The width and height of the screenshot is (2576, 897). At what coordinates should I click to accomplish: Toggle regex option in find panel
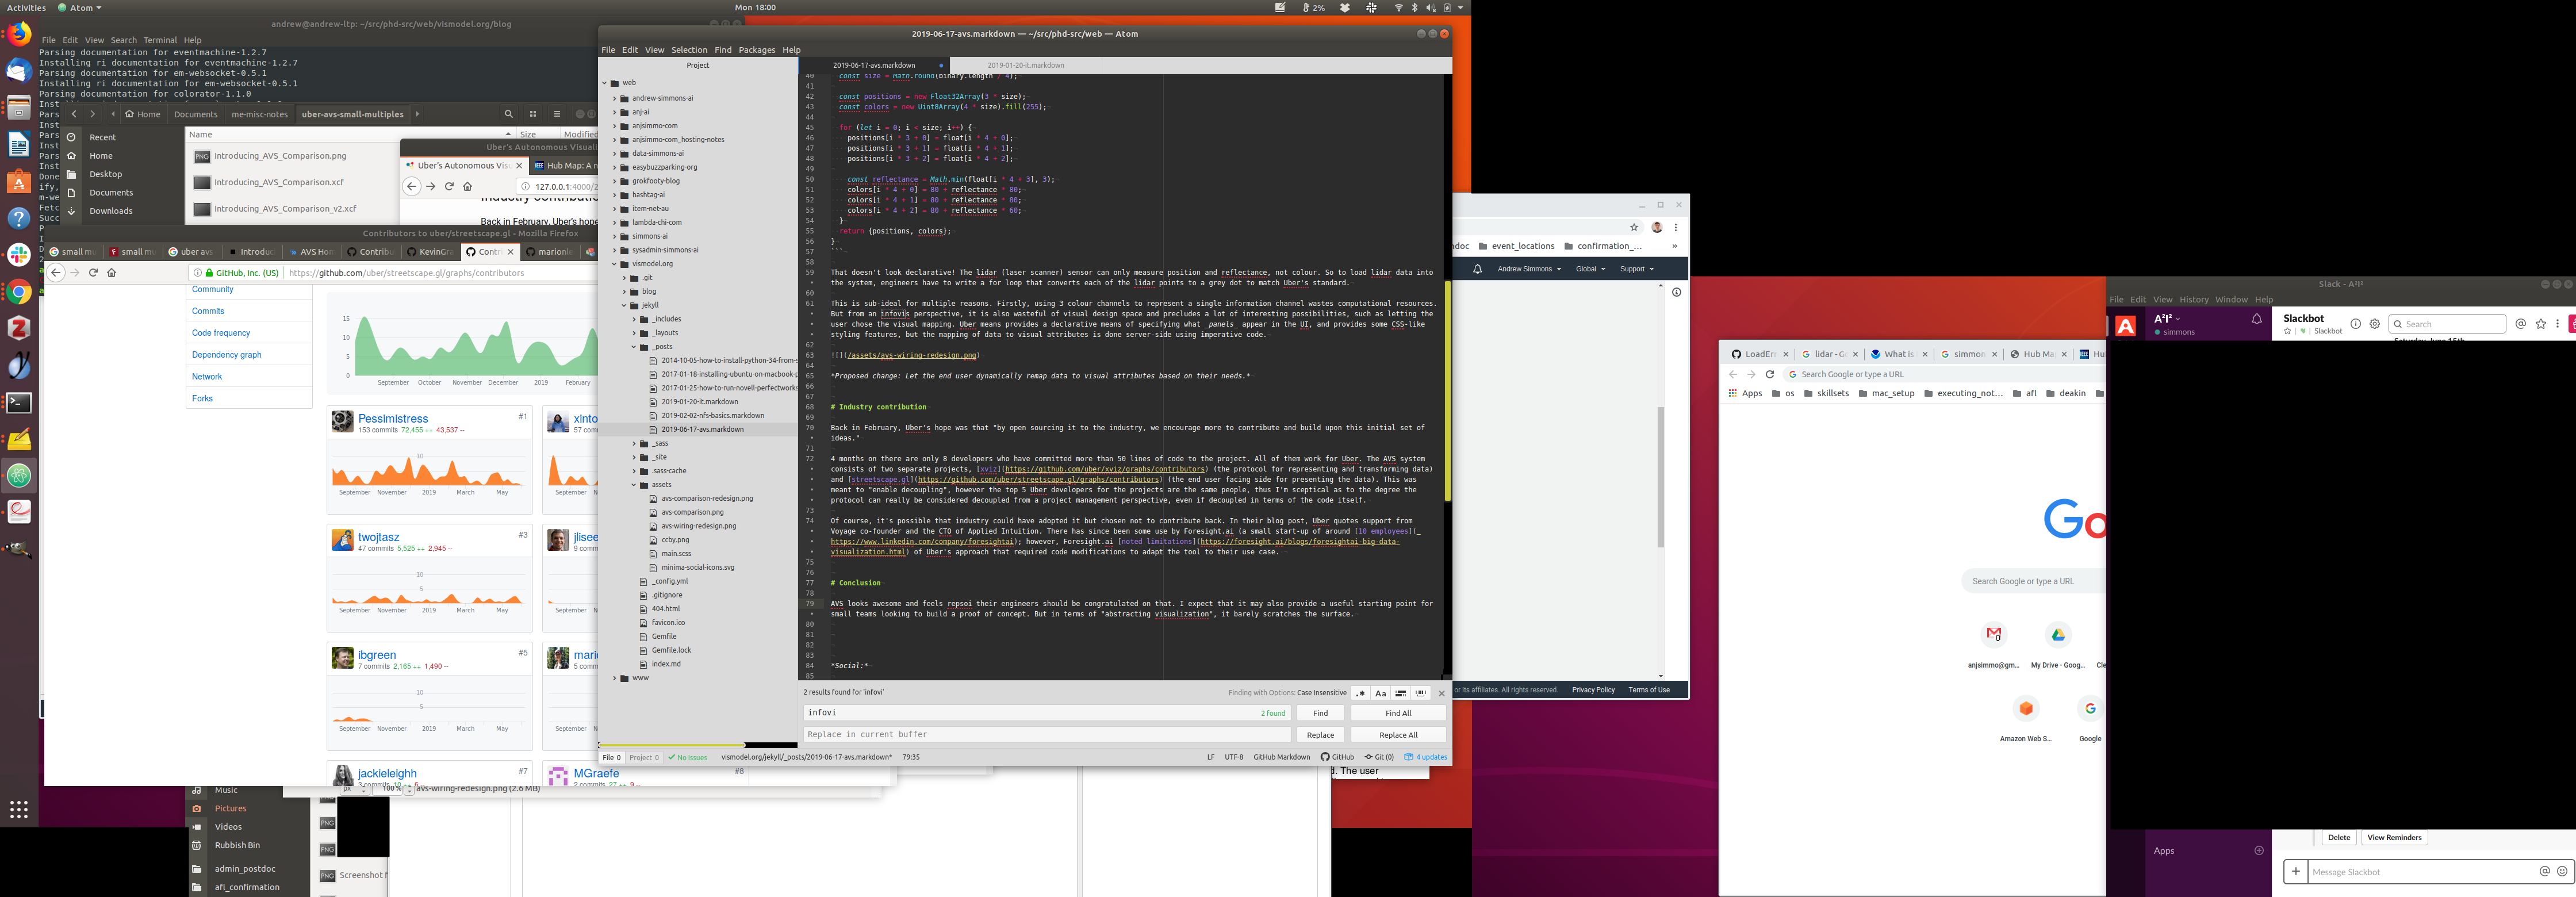[1361, 693]
